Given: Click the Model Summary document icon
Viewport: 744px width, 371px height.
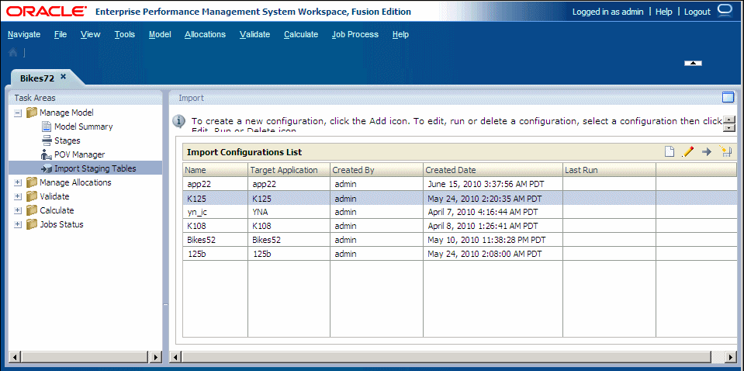Looking at the screenshot, I should click(47, 127).
